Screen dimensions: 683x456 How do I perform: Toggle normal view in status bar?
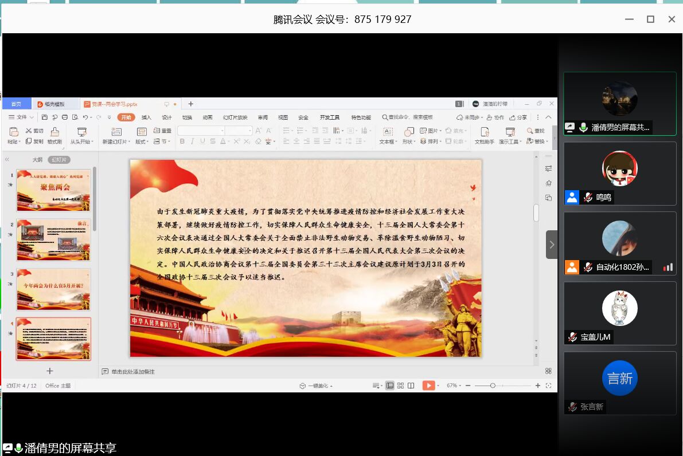coord(390,386)
